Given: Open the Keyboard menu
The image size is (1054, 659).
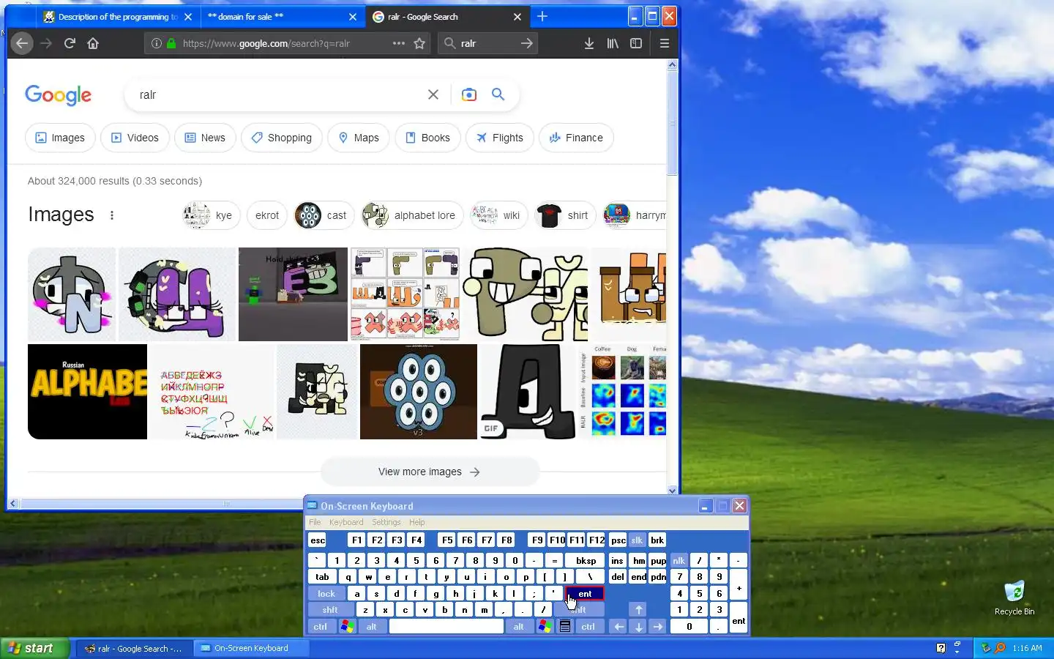Looking at the screenshot, I should (x=346, y=522).
